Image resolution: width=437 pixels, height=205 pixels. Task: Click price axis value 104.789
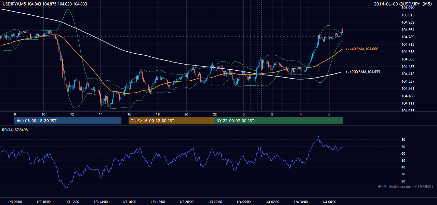(408, 37)
